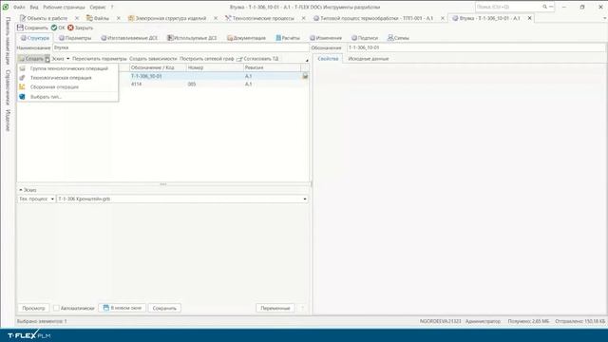
Task: Close the Типовой процесс термообработки tab
Action: coord(443,18)
